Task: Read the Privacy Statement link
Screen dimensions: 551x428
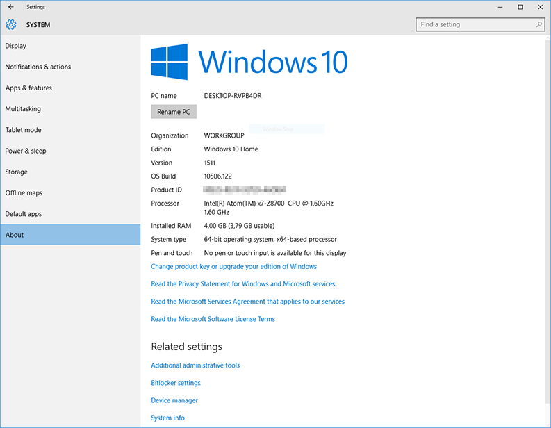Action: point(242,284)
